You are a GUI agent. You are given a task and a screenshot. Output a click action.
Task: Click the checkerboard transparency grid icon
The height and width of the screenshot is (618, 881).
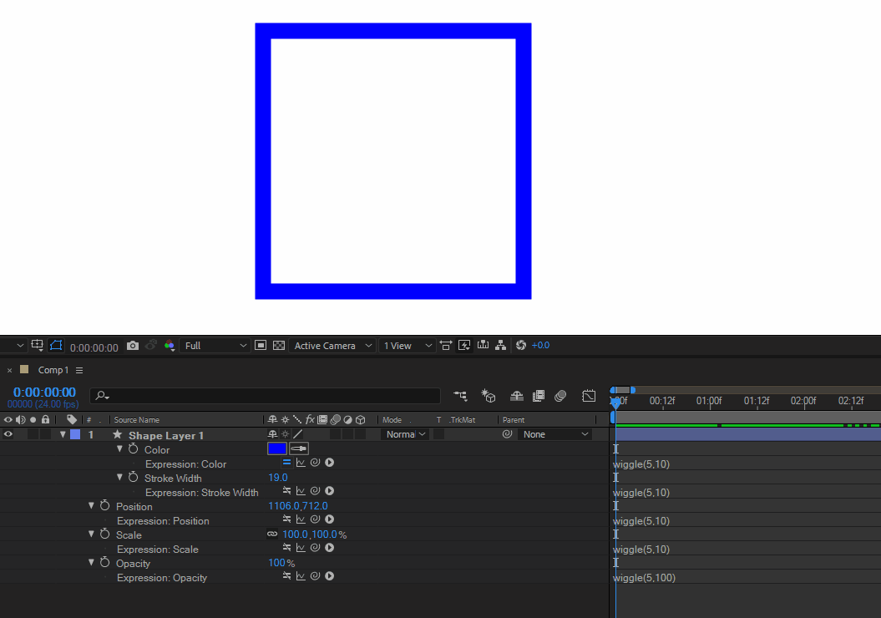pyautogui.click(x=279, y=346)
